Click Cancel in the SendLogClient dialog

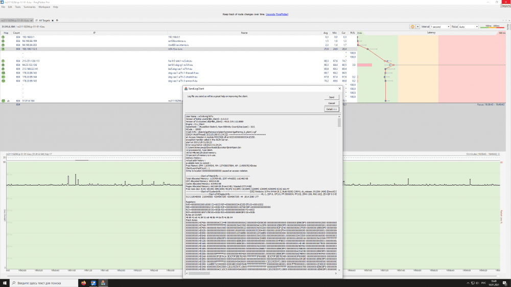331,103
